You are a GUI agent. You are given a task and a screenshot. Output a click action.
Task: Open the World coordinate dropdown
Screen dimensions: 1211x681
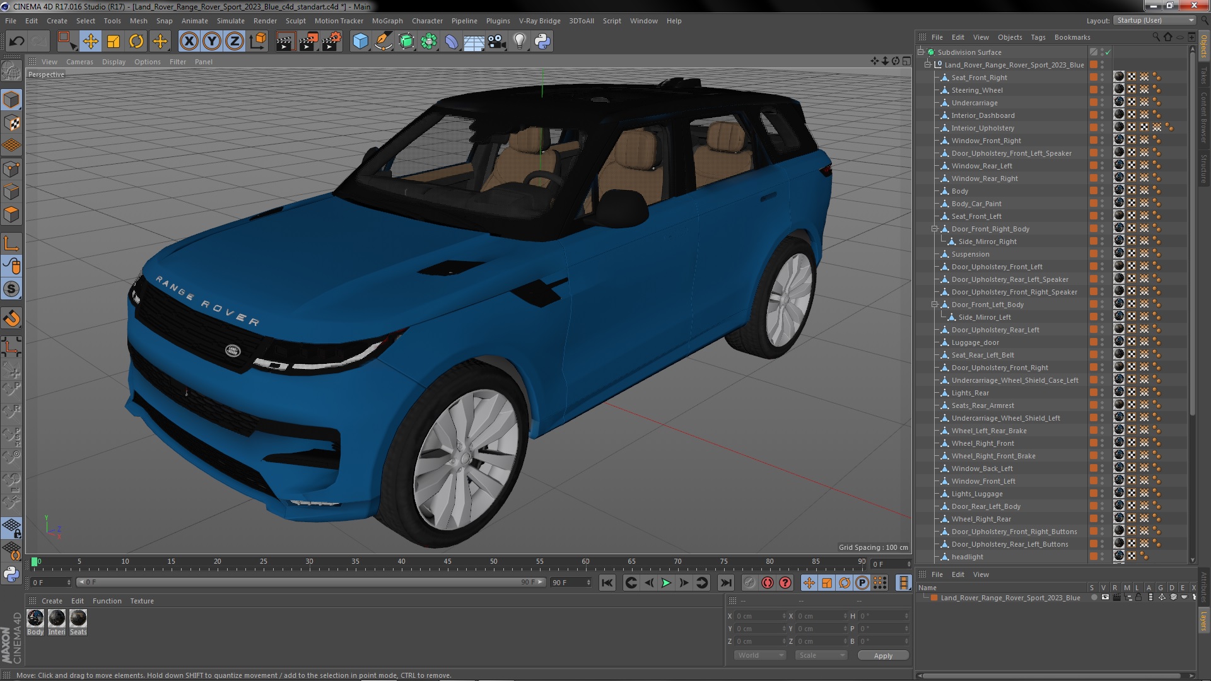point(760,655)
